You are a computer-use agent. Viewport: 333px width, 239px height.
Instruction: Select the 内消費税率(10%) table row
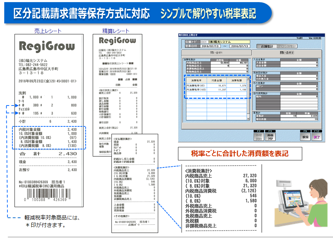click(x=217, y=90)
